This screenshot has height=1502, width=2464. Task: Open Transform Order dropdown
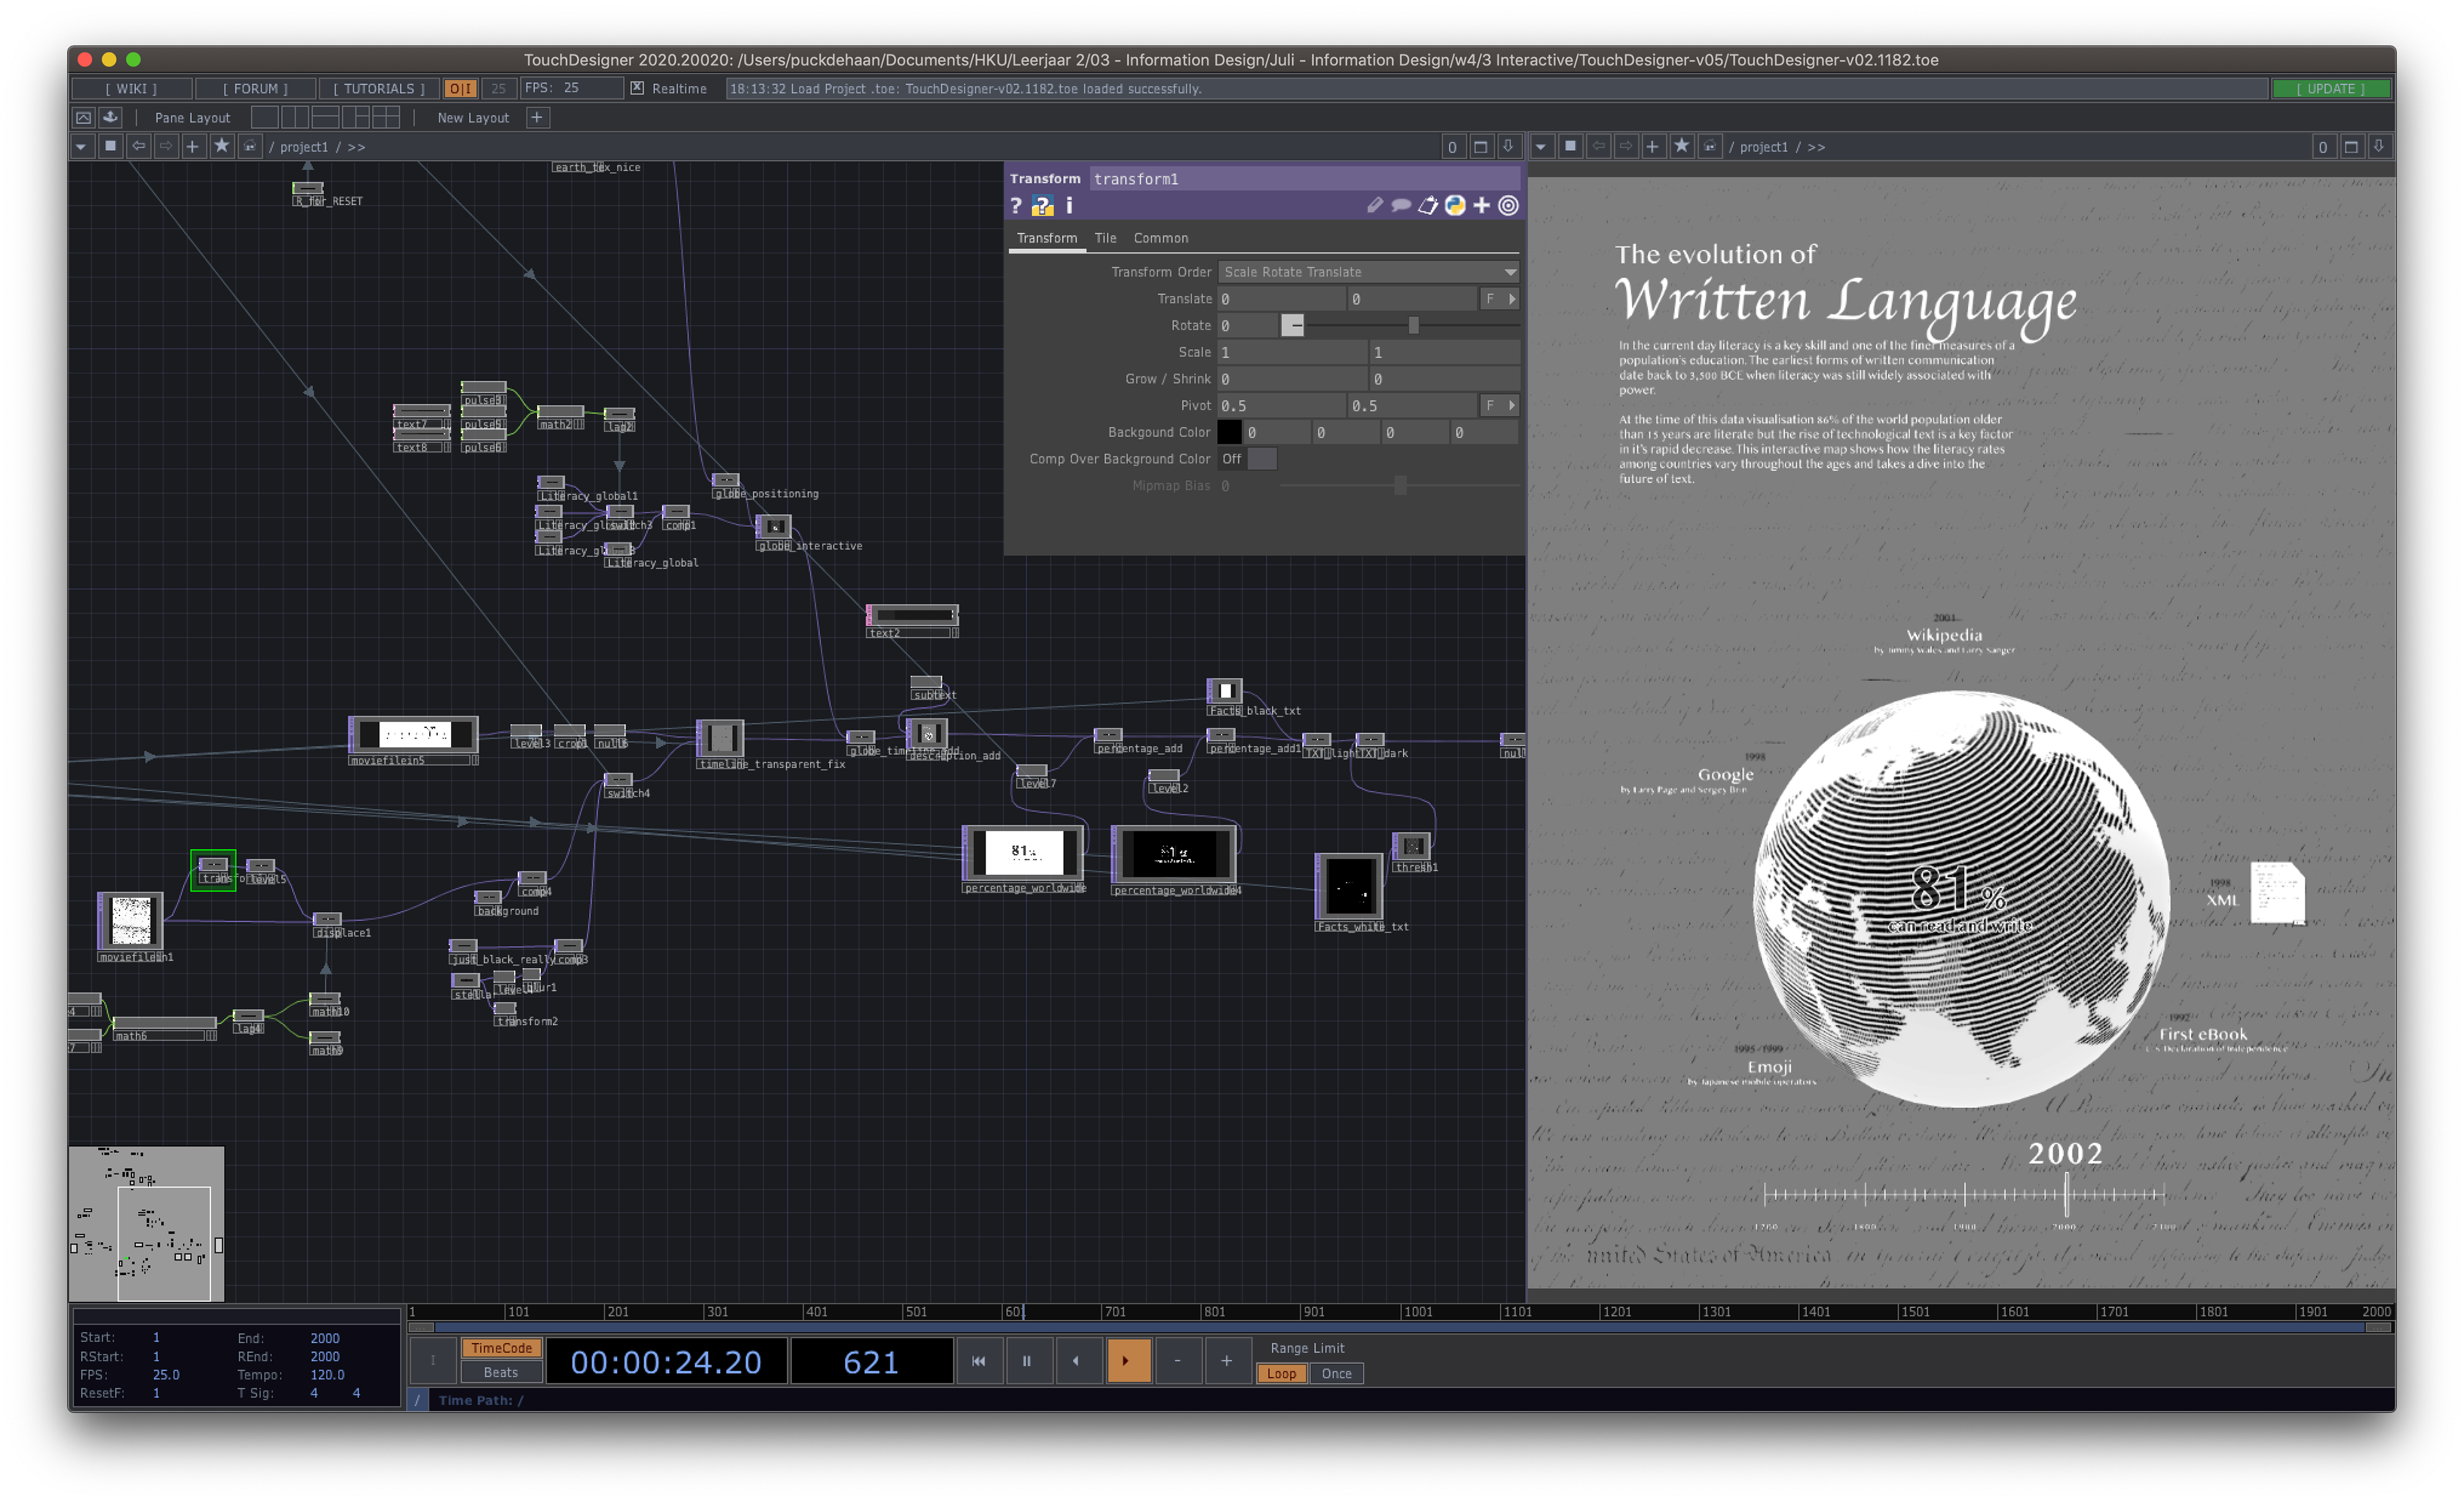1368,272
